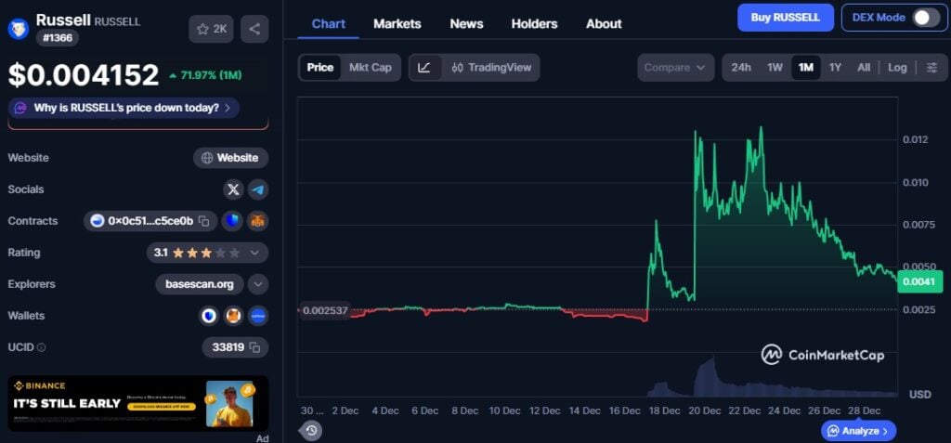
Task: Expand the Explorers list chevron
Action: click(x=258, y=284)
